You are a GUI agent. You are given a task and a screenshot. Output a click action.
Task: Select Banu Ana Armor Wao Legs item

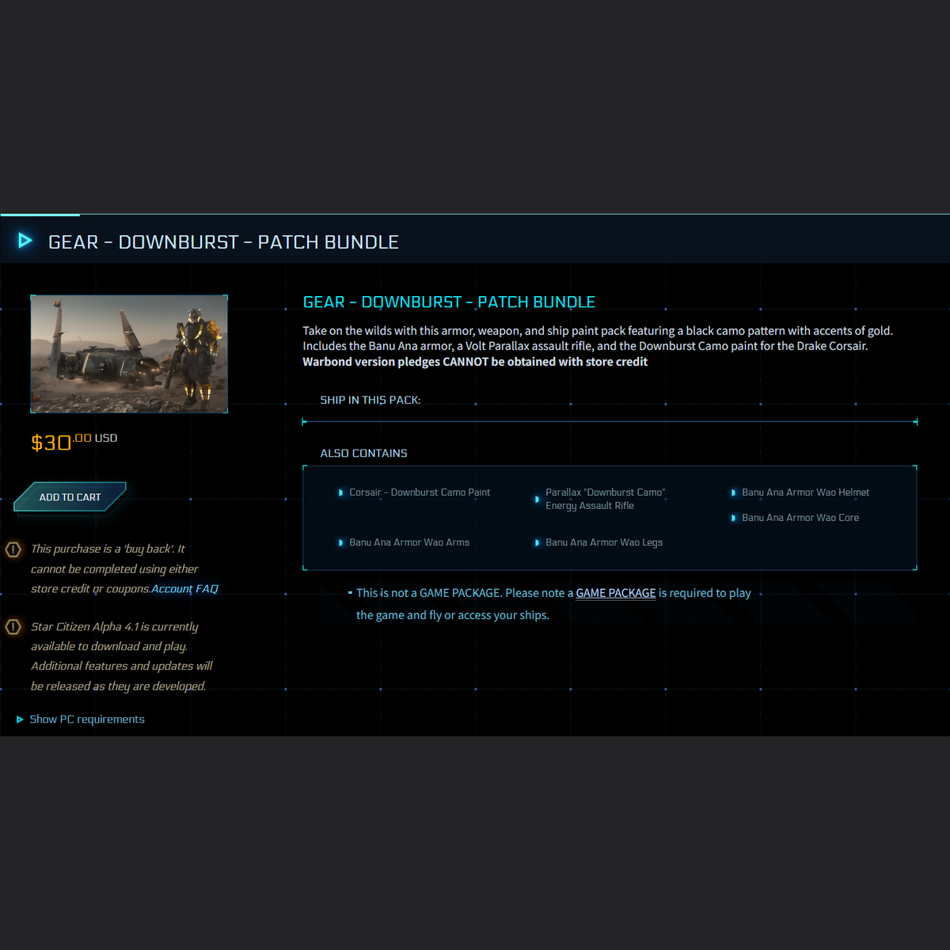coord(604,542)
